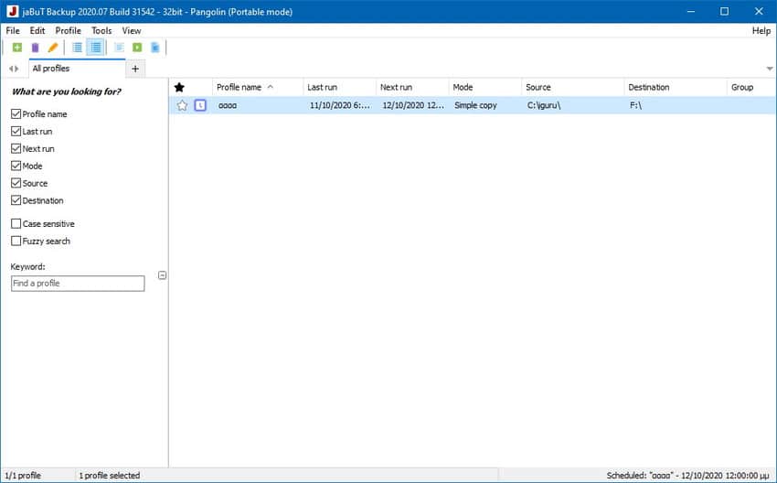Open the Help menu
777x483 pixels.
pyautogui.click(x=761, y=31)
